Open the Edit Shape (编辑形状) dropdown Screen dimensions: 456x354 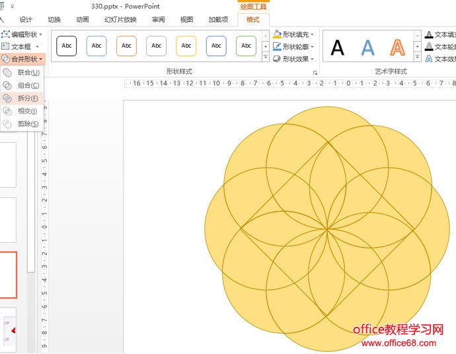point(22,34)
